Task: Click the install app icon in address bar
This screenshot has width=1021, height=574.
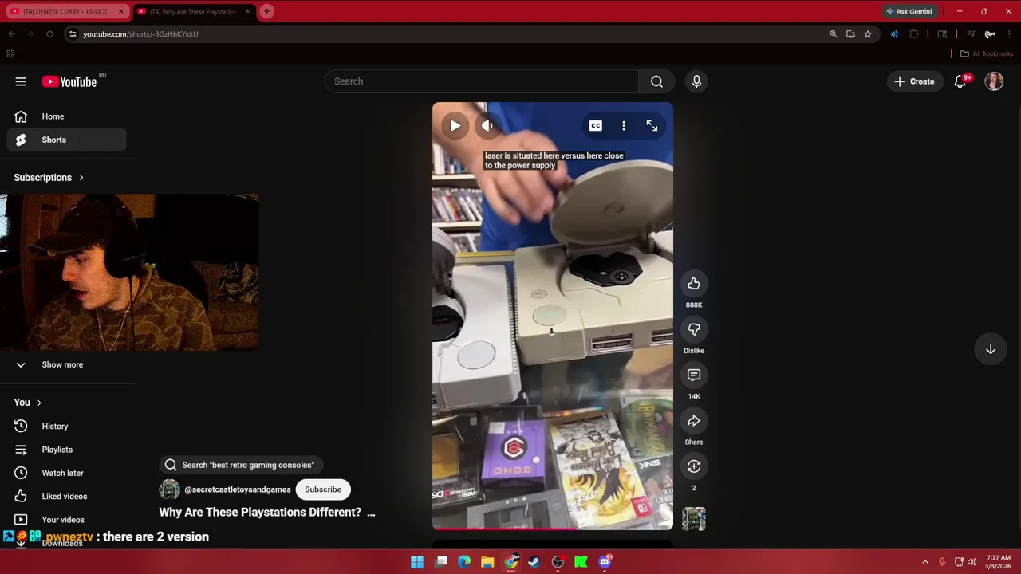Action: 850,34
